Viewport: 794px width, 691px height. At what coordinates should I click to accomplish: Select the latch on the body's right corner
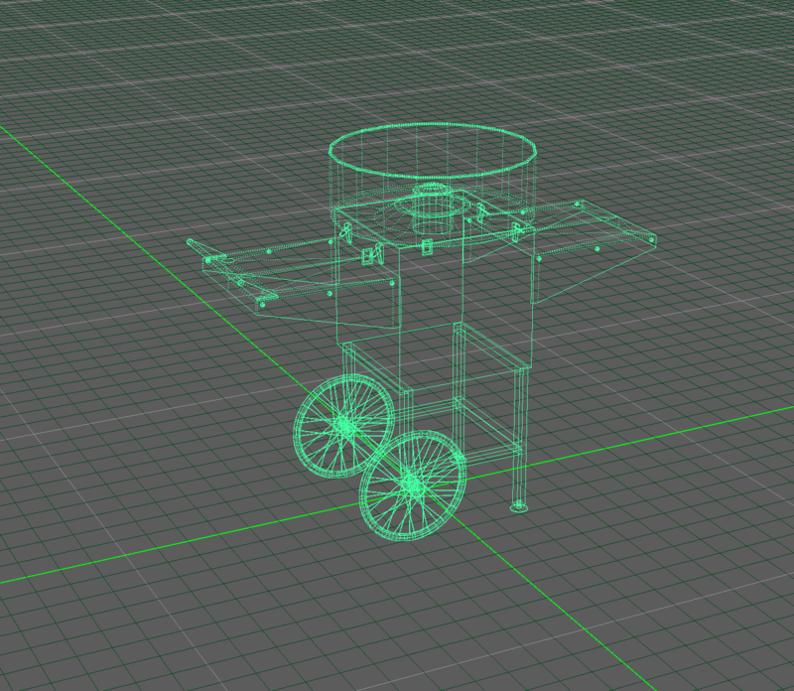point(517,231)
